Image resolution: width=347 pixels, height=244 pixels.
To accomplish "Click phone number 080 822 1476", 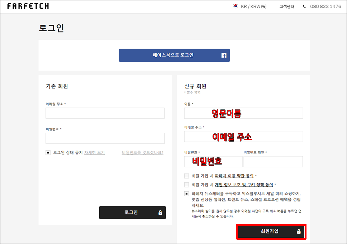I will coord(325,6).
